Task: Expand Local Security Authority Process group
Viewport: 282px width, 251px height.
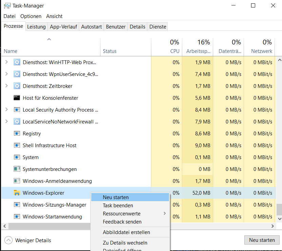Action: tap(6, 110)
